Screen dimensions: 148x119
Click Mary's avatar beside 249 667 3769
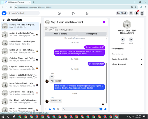pos(47,101)
